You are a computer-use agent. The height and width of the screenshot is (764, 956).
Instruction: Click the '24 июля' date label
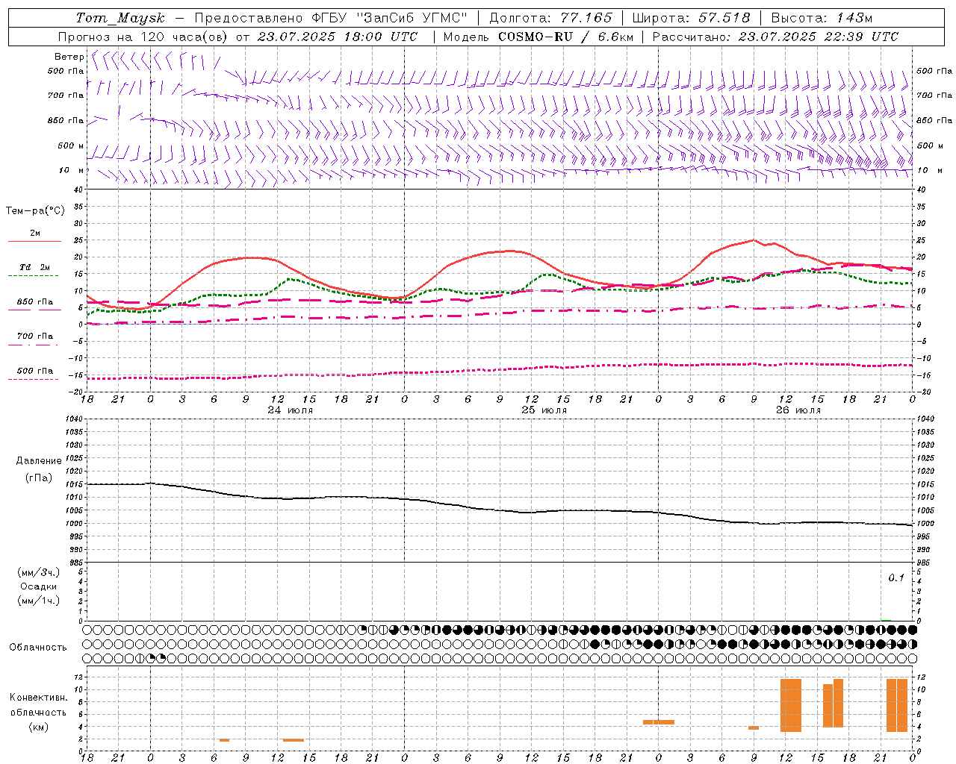click(291, 410)
